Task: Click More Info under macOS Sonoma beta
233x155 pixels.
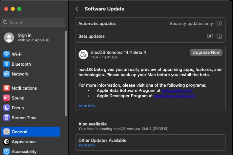Action: click(88, 106)
